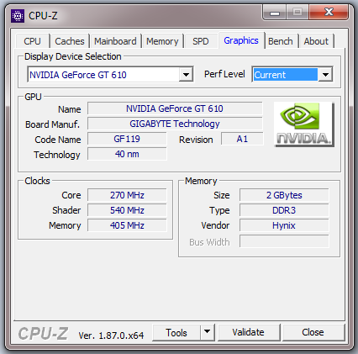Open the Bench tab
Viewport: 358px width, 354px height.
281,41
